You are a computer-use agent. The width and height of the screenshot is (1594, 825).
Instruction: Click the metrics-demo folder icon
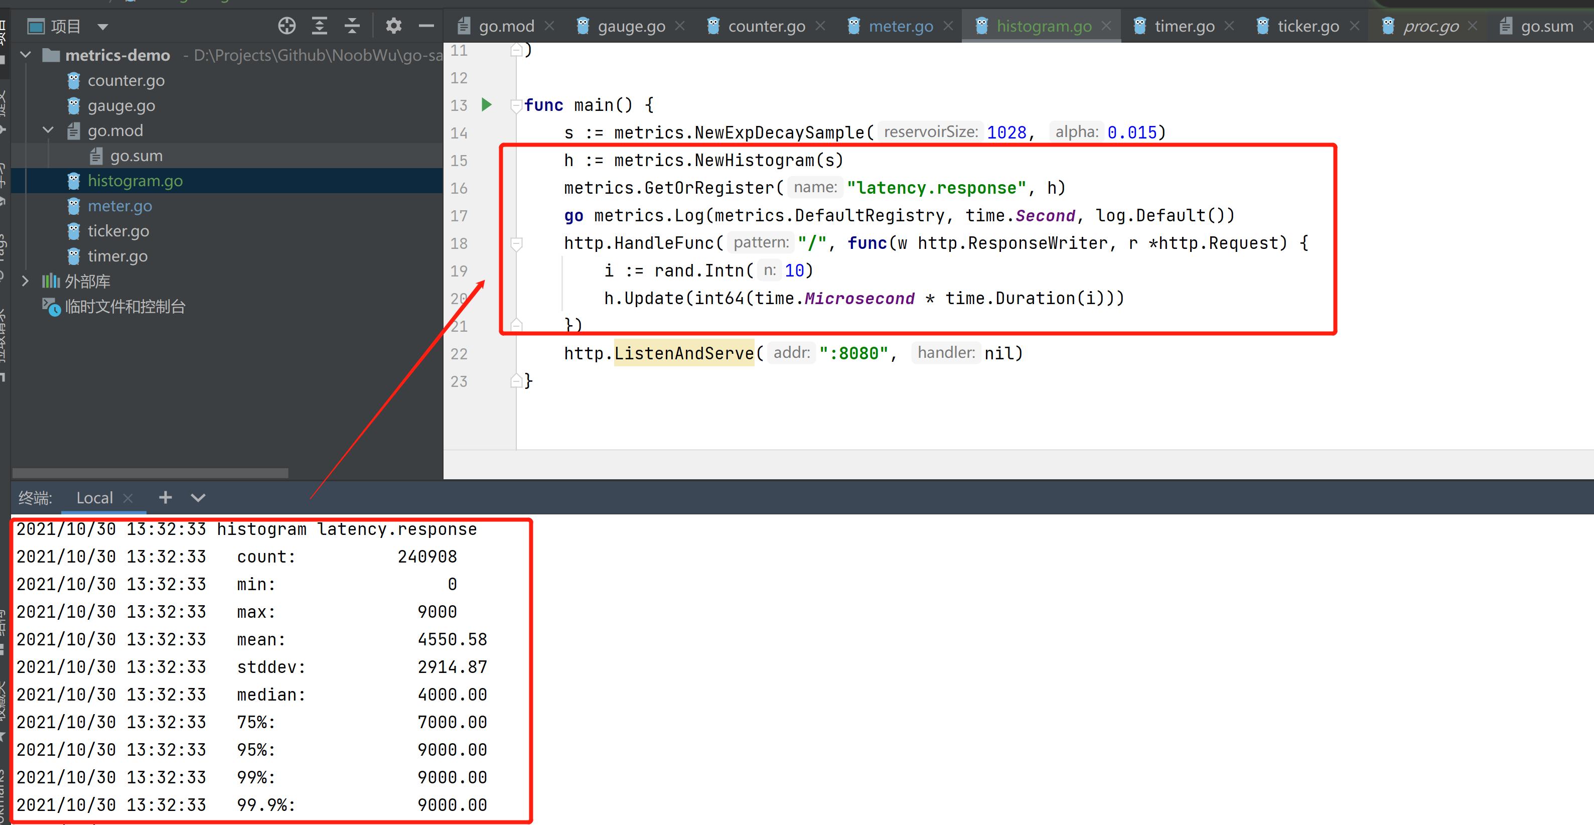pyautogui.click(x=51, y=56)
